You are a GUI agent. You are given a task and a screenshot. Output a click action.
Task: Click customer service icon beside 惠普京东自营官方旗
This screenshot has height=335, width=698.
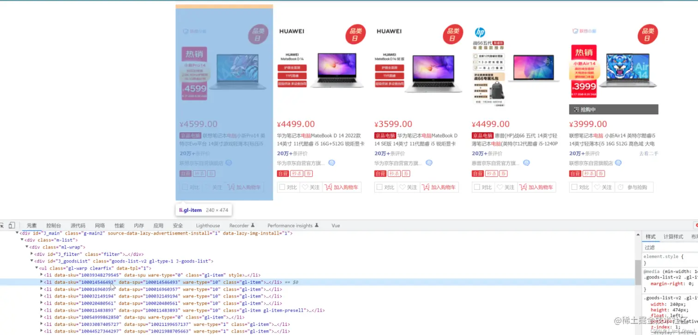coord(526,163)
